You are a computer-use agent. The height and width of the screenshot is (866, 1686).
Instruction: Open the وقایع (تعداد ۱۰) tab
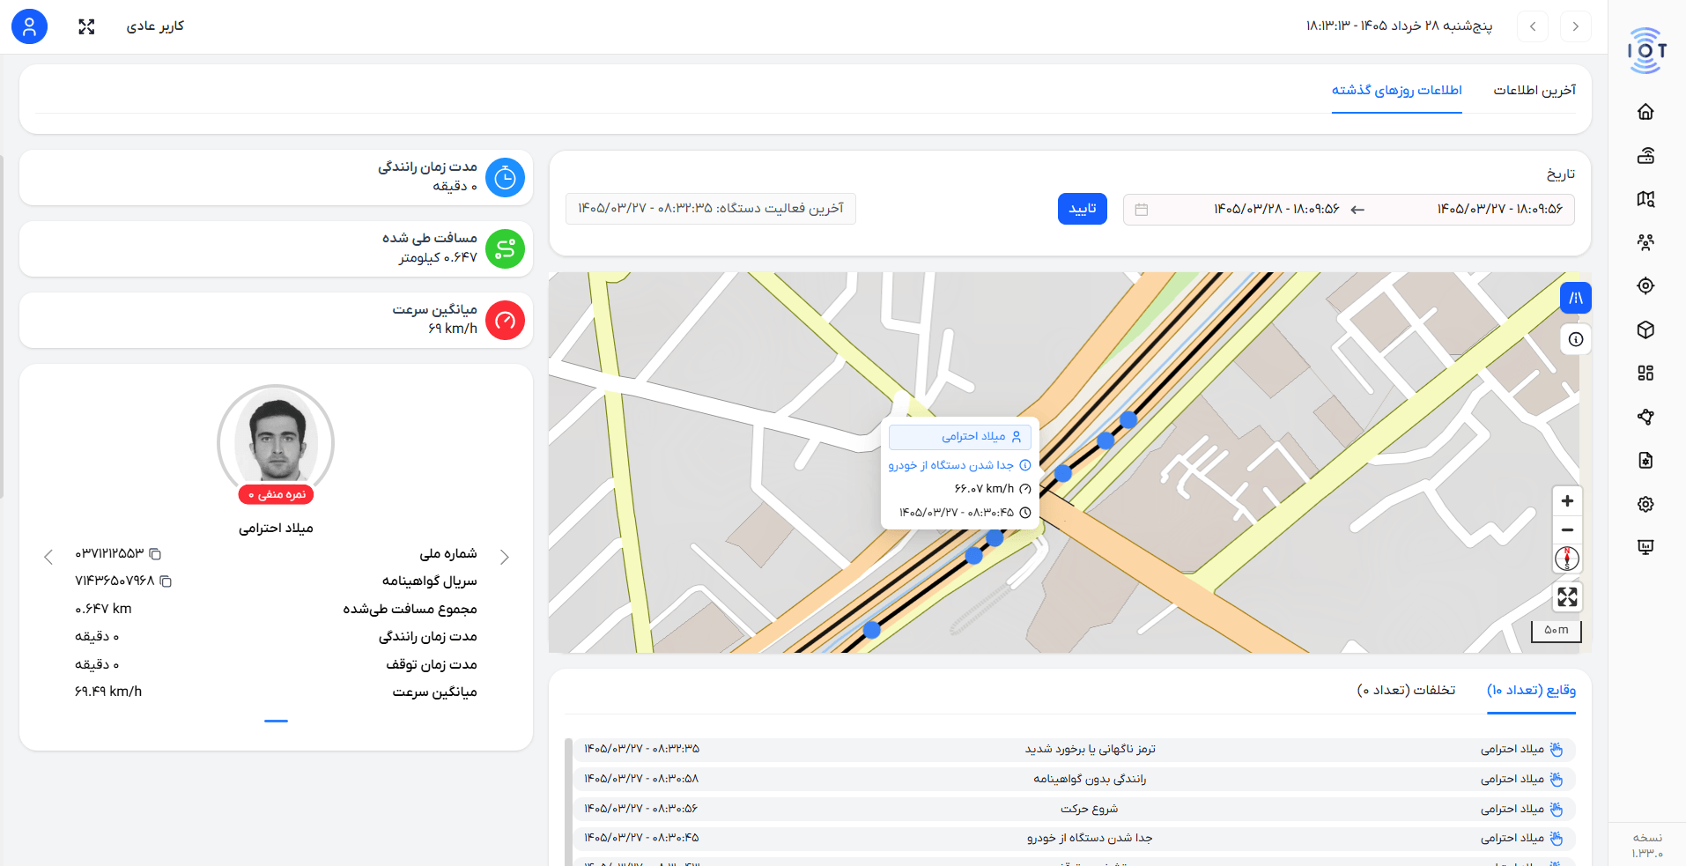1532,690
